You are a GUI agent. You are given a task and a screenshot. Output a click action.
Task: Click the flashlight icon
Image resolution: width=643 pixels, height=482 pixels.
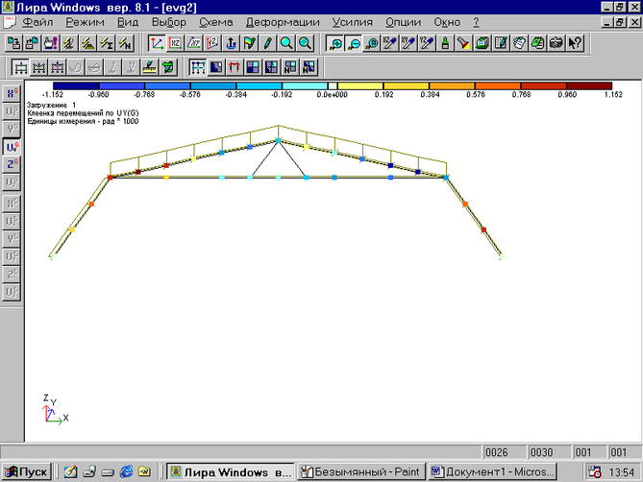click(x=464, y=43)
